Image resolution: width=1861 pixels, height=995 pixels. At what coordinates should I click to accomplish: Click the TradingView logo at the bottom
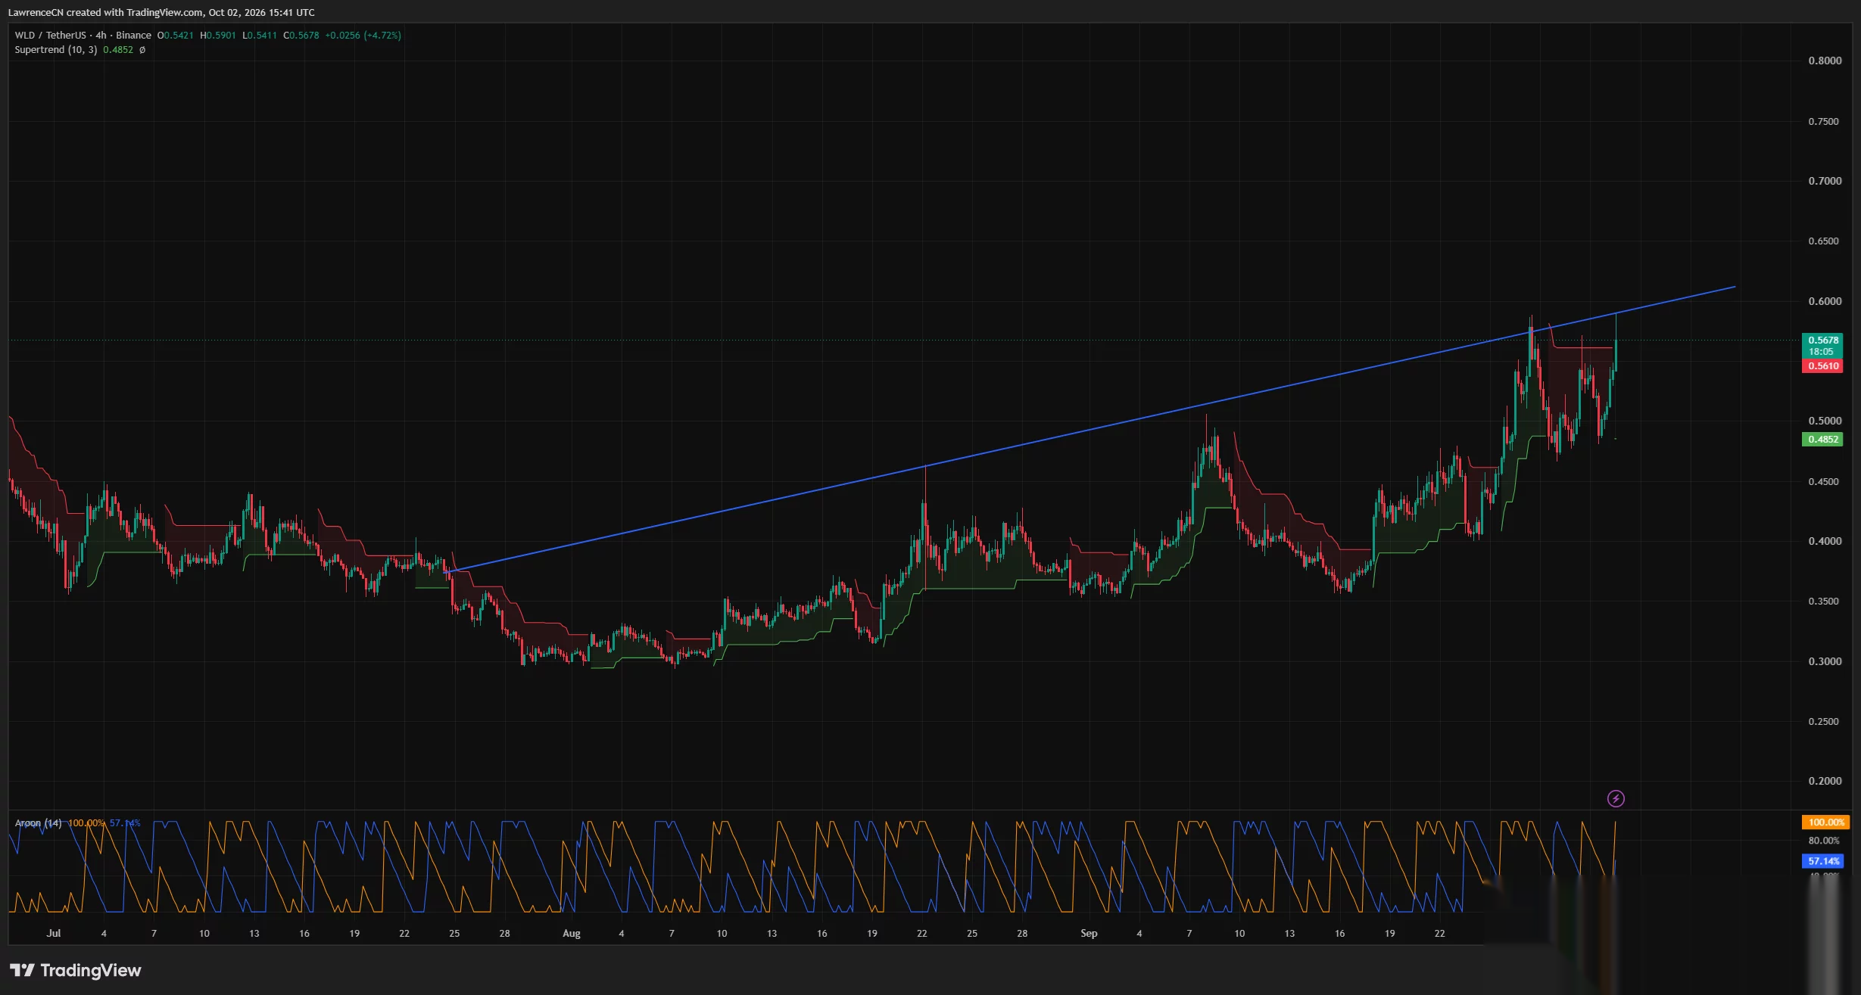point(76,970)
